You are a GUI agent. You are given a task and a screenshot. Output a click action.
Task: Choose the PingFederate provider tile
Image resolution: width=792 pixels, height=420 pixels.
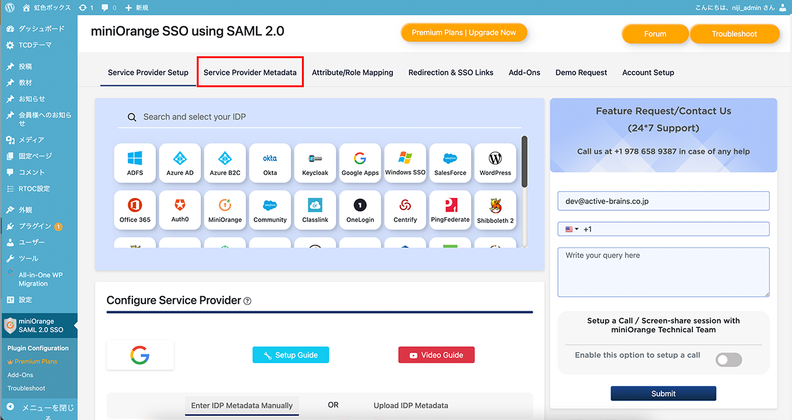click(450, 210)
